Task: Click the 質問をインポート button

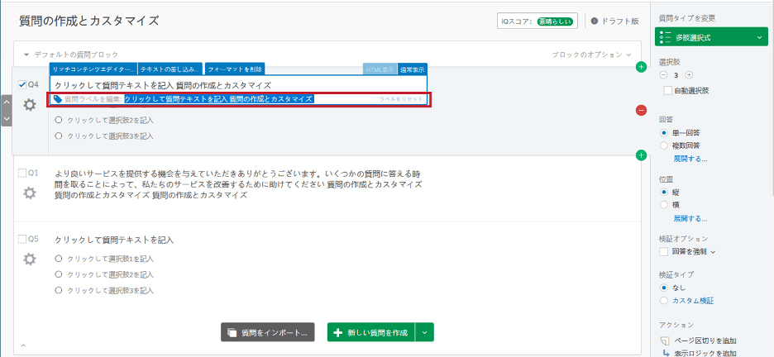Action: 268,333
